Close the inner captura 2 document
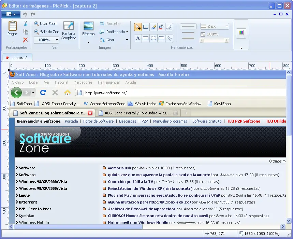 coord(287,14)
